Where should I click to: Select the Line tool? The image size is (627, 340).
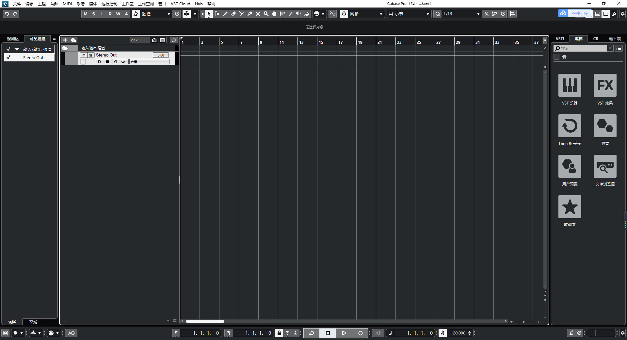[x=291, y=14]
